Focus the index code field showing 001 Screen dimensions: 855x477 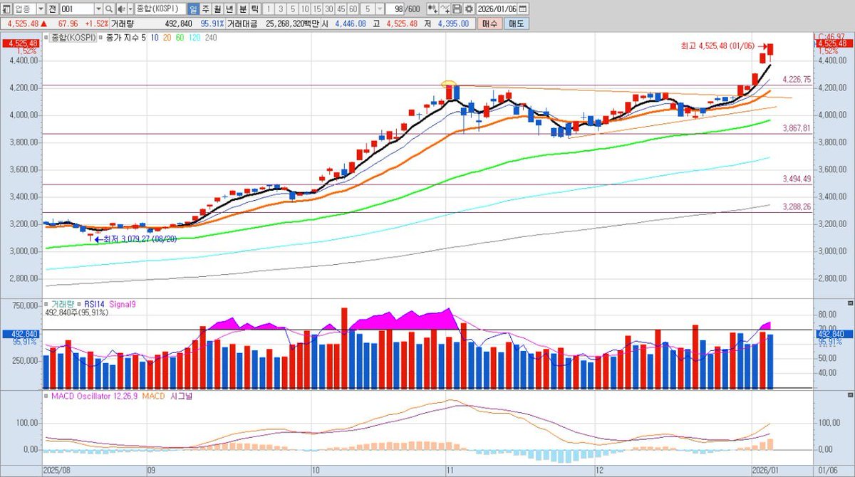pyautogui.click(x=77, y=9)
